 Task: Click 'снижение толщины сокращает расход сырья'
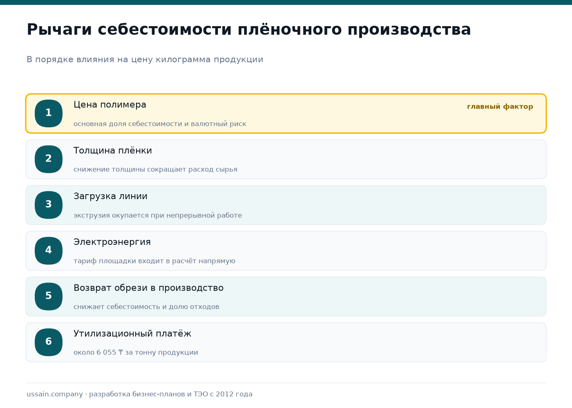[x=155, y=169]
